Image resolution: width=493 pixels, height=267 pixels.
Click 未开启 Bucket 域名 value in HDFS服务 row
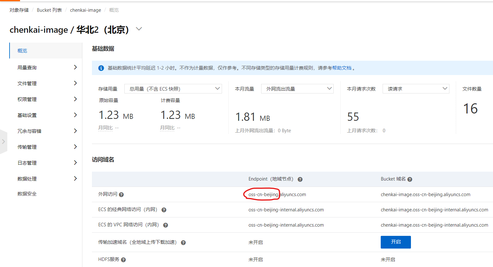(x=388, y=260)
